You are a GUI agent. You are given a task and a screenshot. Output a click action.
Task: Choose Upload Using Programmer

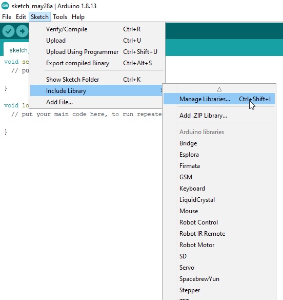(97, 52)
